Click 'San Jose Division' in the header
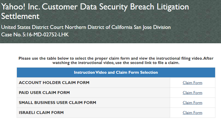 152,27
